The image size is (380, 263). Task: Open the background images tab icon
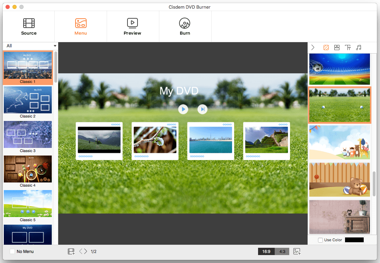point(326,47)
